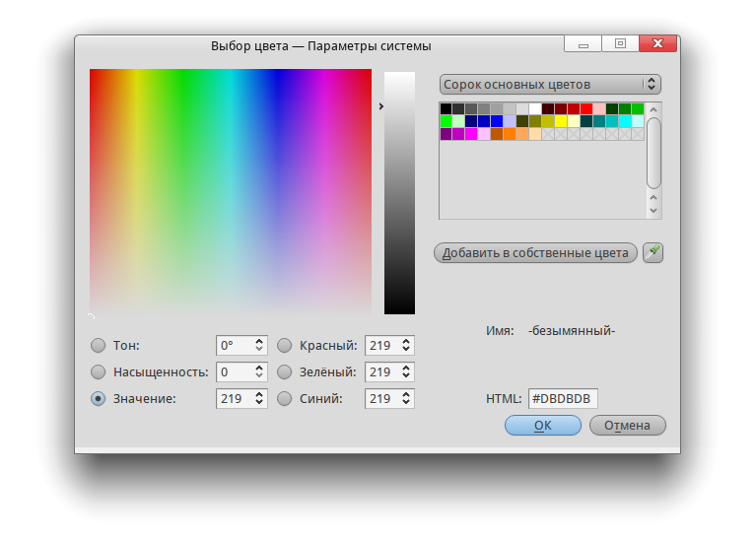Click inside the HTML color code field
Screen dimensions: 755x538
click(x=563, y=399)
